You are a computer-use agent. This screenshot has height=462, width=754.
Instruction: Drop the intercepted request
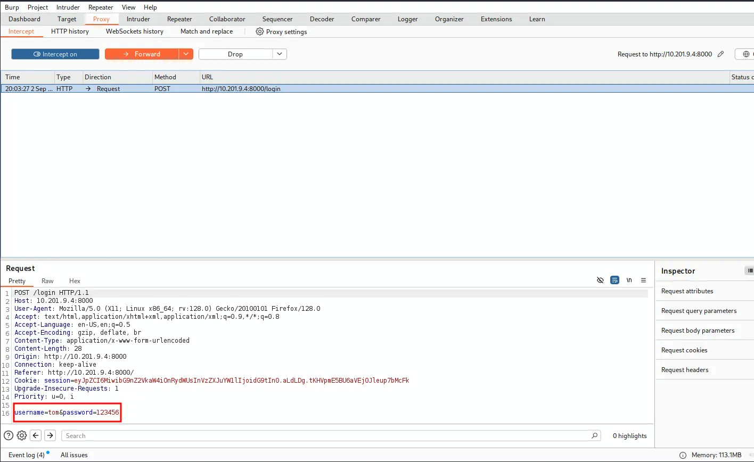[235, 54]
